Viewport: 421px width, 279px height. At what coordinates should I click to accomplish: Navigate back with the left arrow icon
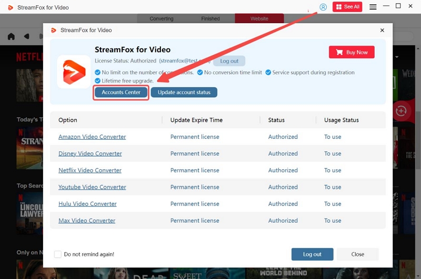(x=26, y=36)
